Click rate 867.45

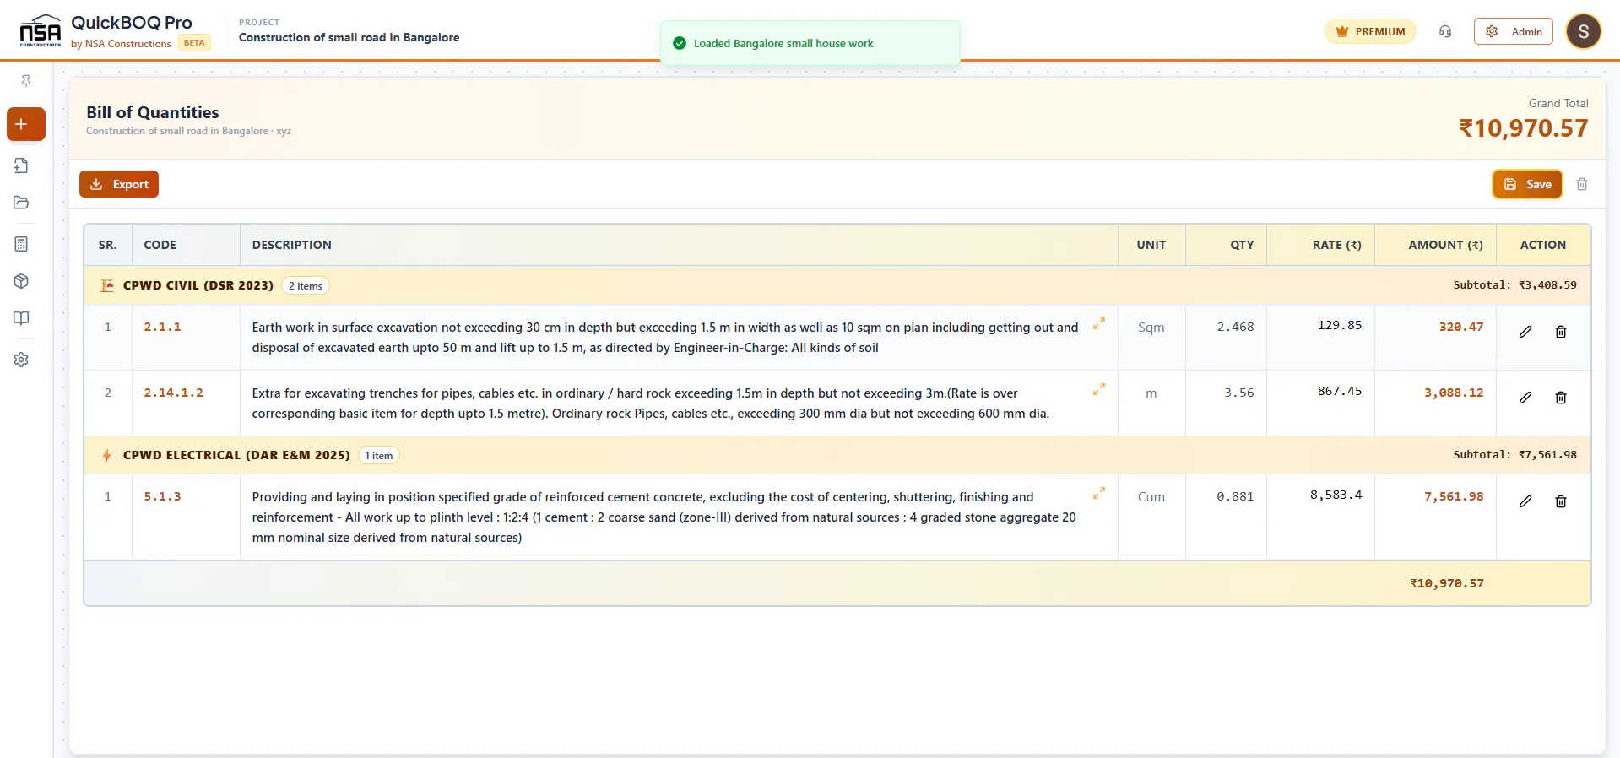point(1340,391)
